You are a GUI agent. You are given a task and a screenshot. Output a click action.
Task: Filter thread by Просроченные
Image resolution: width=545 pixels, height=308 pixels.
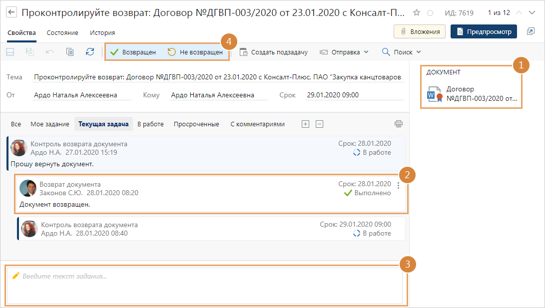pos(196,124)
